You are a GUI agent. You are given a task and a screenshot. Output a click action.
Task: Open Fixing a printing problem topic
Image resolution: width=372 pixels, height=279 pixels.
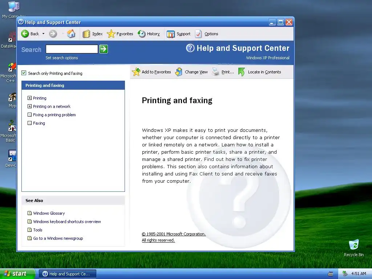pyautogui.click(x=54, y=114)
